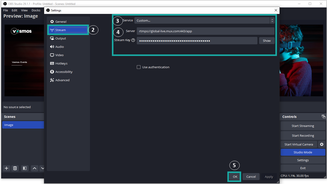This screenshot has height=184, width=327.
Task: Remove selected scene with trash icon
Action: point(15,168)
